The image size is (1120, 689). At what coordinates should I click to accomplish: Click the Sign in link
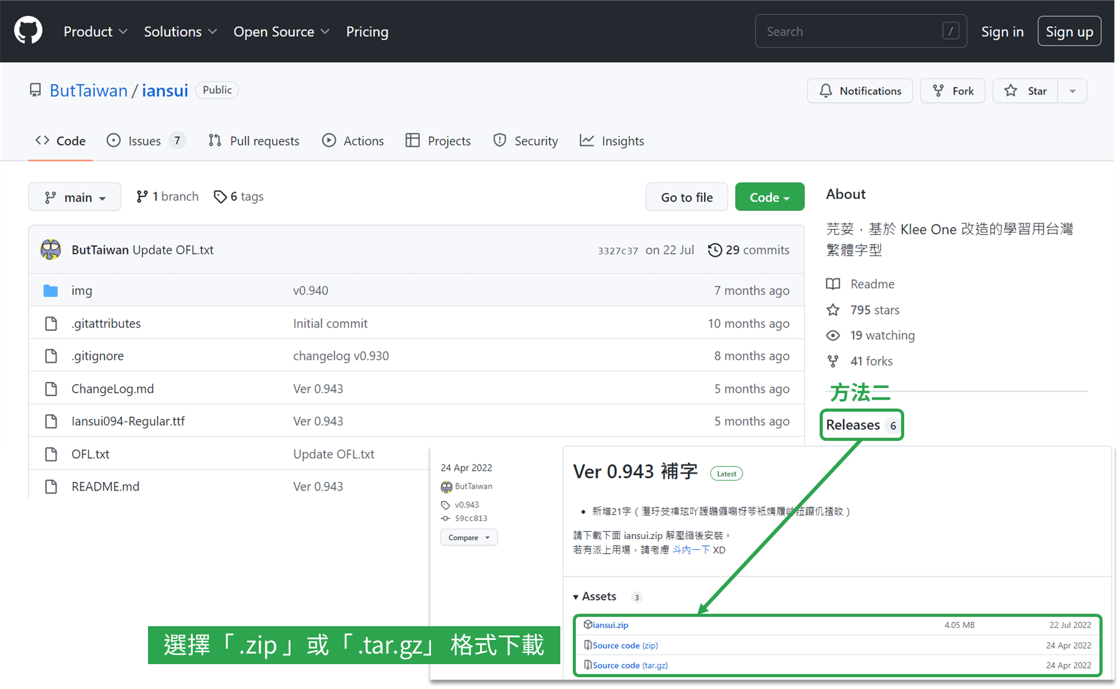[1002, 31]
